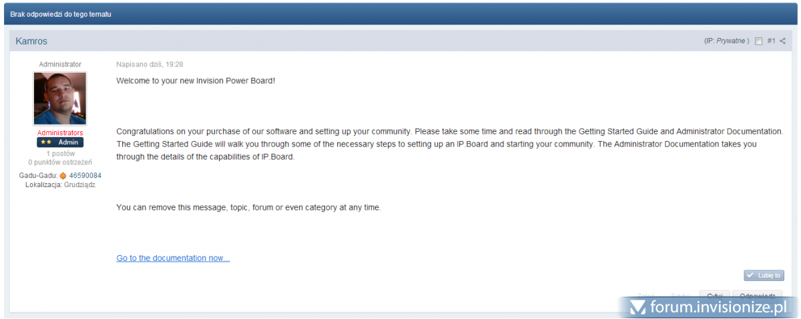Click the Gadu-Gadu sun status icon
This screenshot has width=801, height=319.
pos(63,176)
